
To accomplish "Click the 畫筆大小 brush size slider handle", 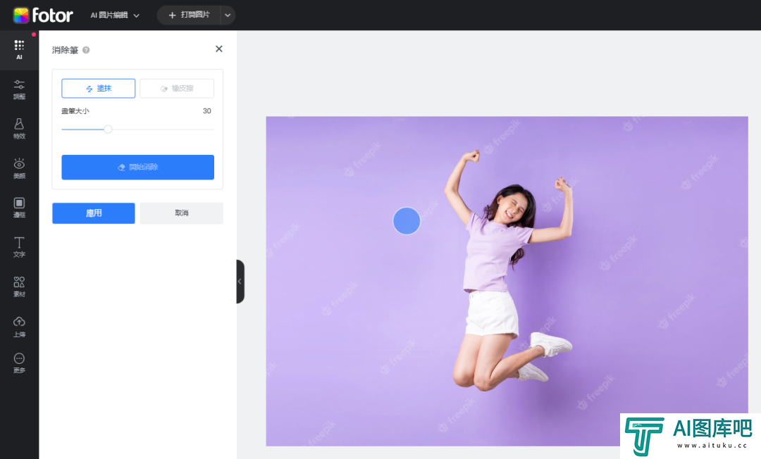I will click(108, 129).
